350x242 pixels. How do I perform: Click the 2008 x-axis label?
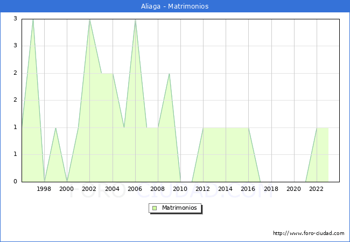[x=158, y=189]
